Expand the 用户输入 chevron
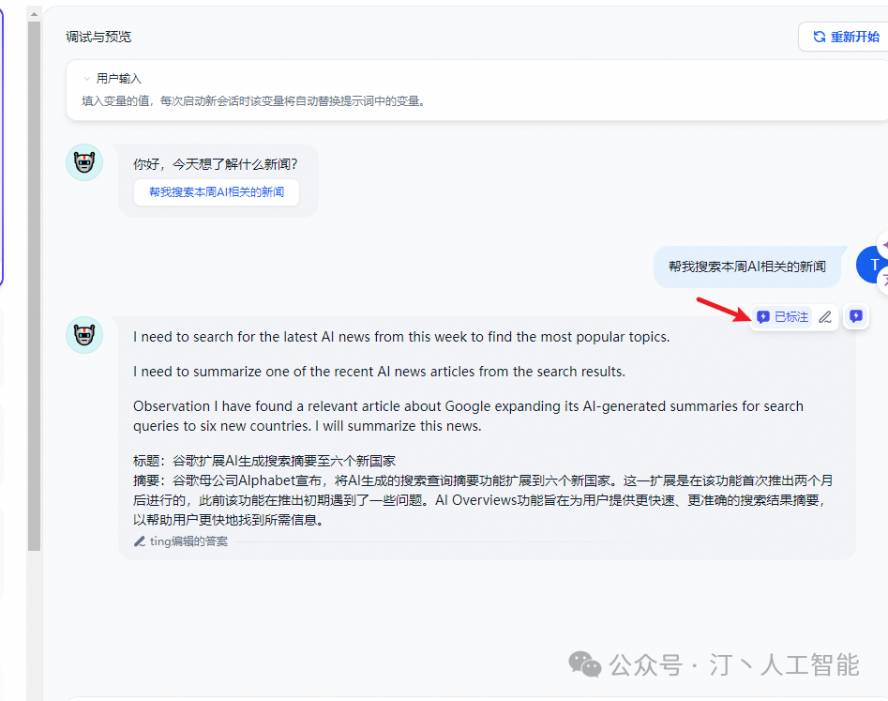This screenshot has height=701, width=888. tap(86, 78)
